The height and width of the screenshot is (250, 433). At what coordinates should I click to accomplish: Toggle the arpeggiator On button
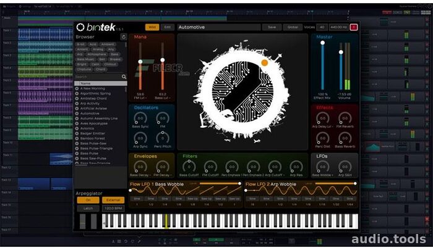(x=88, y=200)
